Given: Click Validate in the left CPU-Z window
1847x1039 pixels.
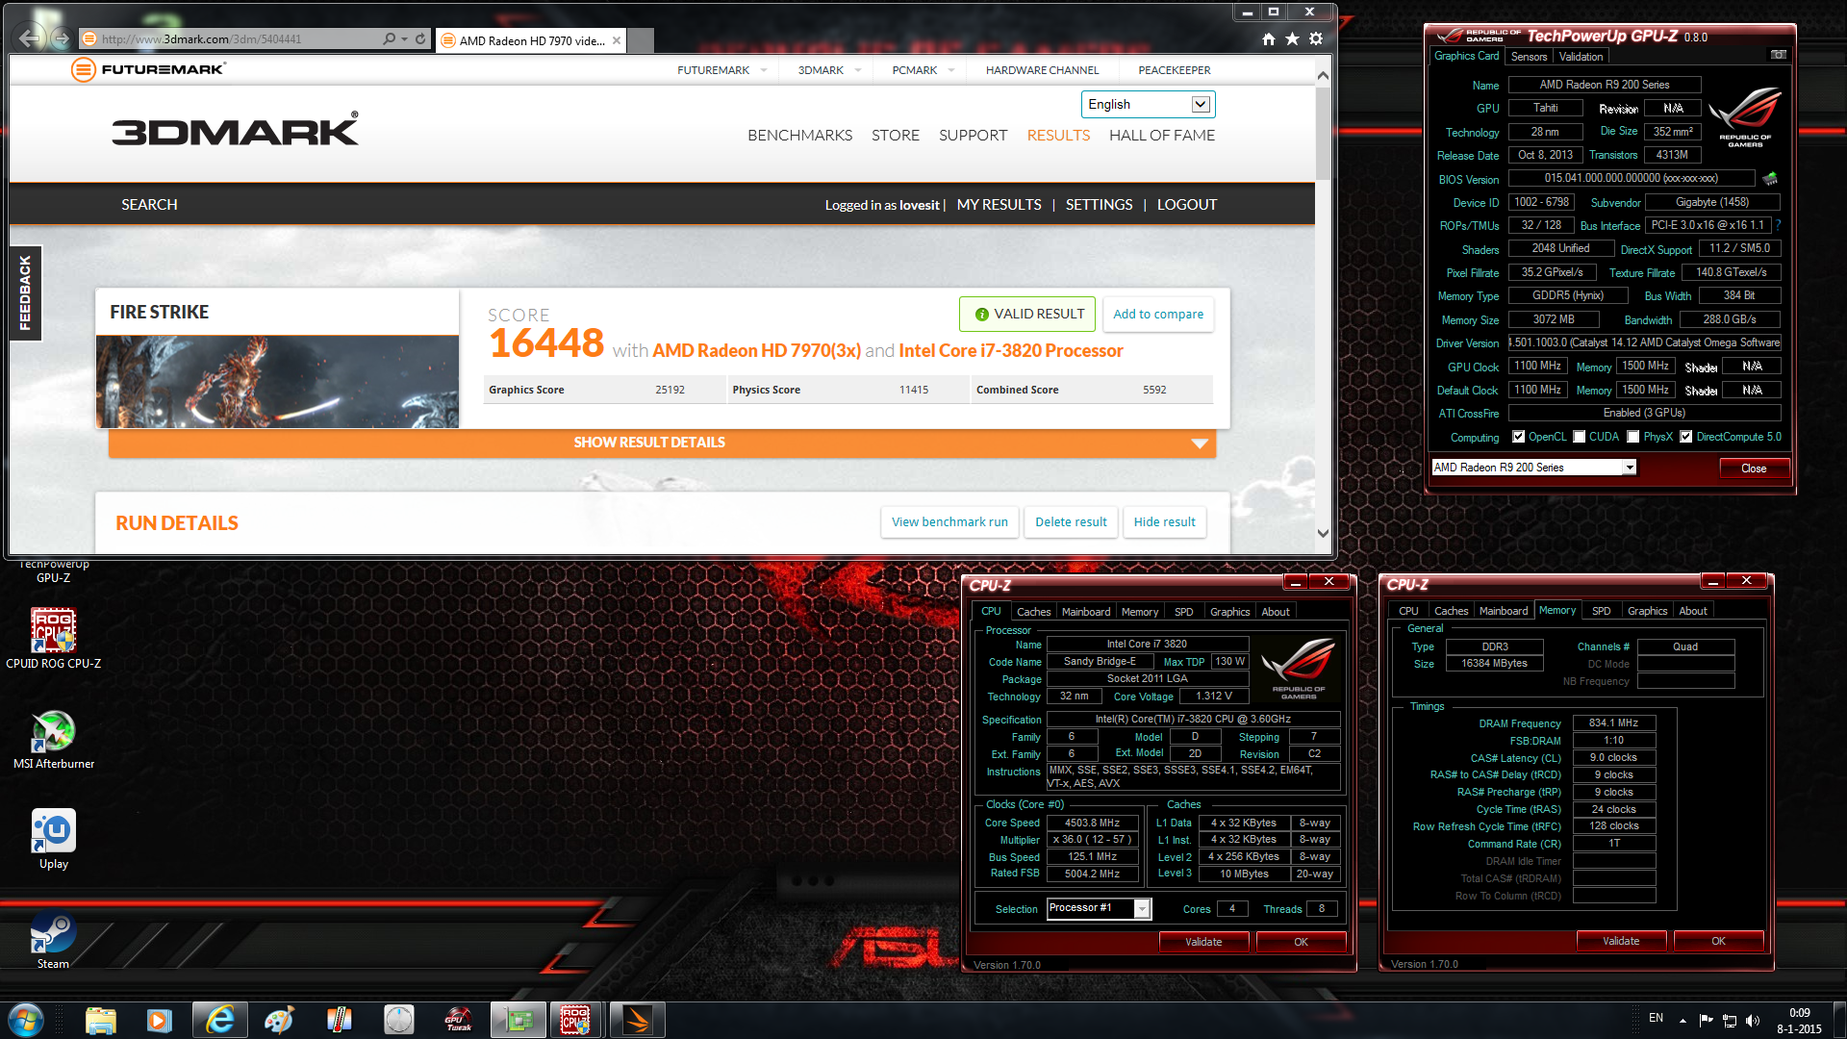Looking at the screenshot, I should click(x=1203, y=942).
